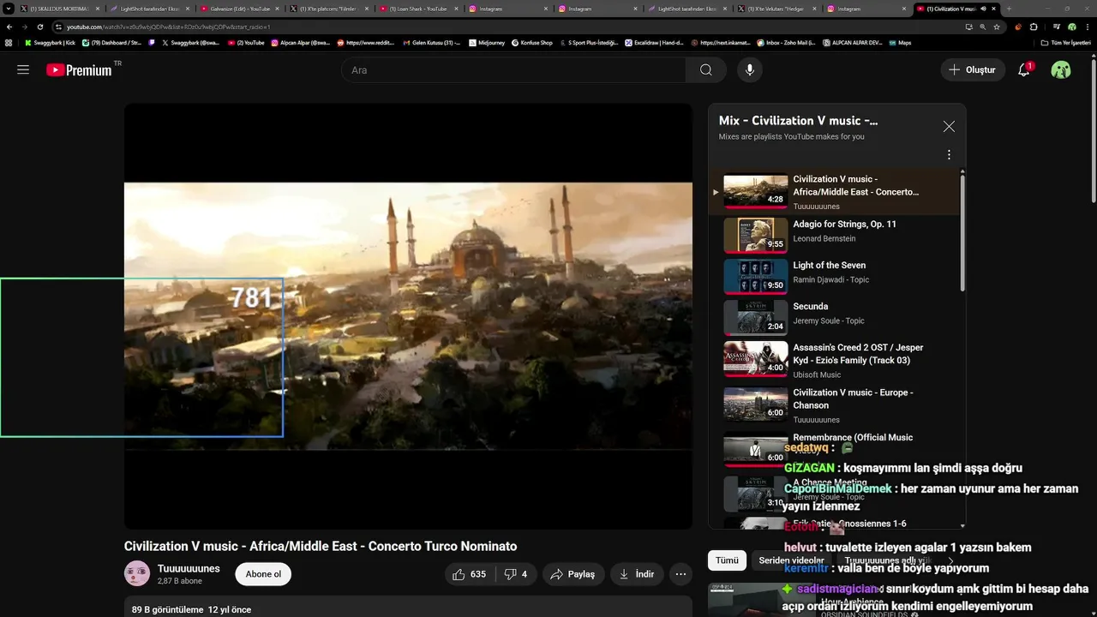The height and width of the screenshot is (617, 1097).
Task: Open YouTube notifications bell
Action: pos(1024,70)
